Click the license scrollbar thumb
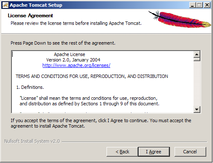Screen dimensions: 213x163 pyautogui.click(x=197, y=59)
